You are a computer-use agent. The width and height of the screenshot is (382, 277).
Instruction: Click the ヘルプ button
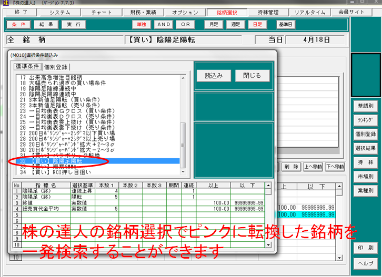coord(365,263)
